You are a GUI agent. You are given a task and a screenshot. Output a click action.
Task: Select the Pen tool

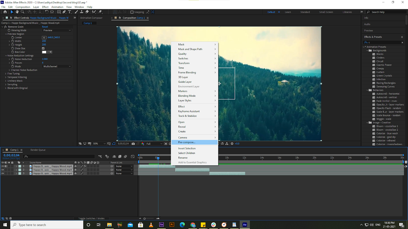tap(65, 12)
